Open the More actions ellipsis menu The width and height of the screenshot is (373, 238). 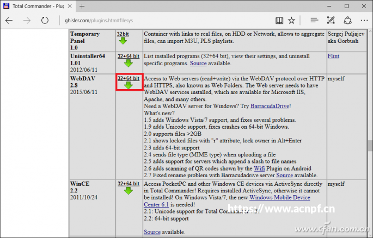[364, 21]
